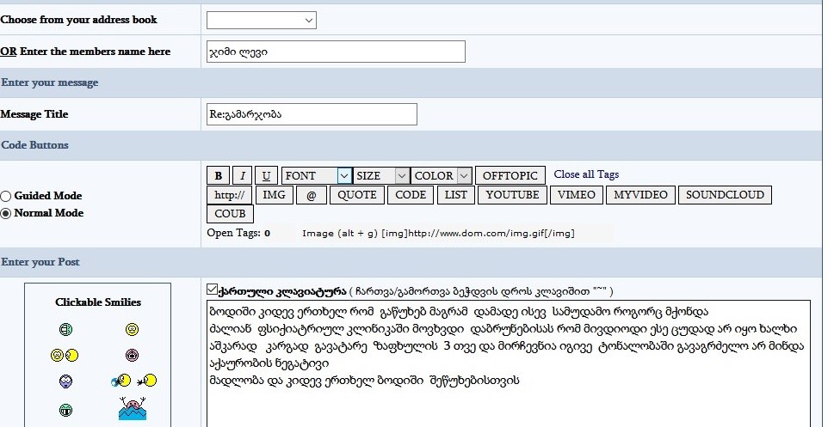Insert a SOUNDCLOUD tag

pyautogui.click(x=725, y=195)
